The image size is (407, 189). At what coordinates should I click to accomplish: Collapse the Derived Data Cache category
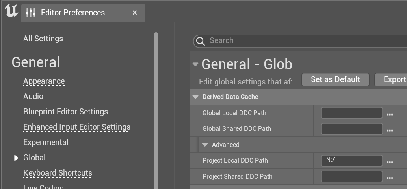point(195,97)
